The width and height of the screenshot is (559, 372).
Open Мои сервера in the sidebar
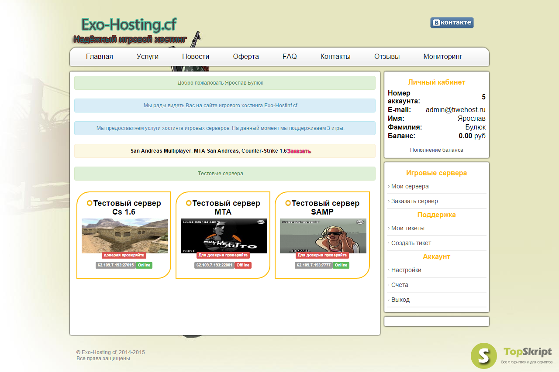[410, 186]
